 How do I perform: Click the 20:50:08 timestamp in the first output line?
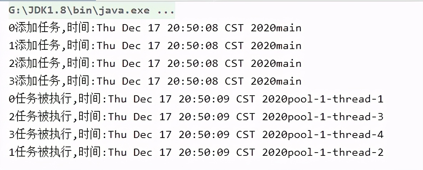pyautogui.click(x=193, y=28)
